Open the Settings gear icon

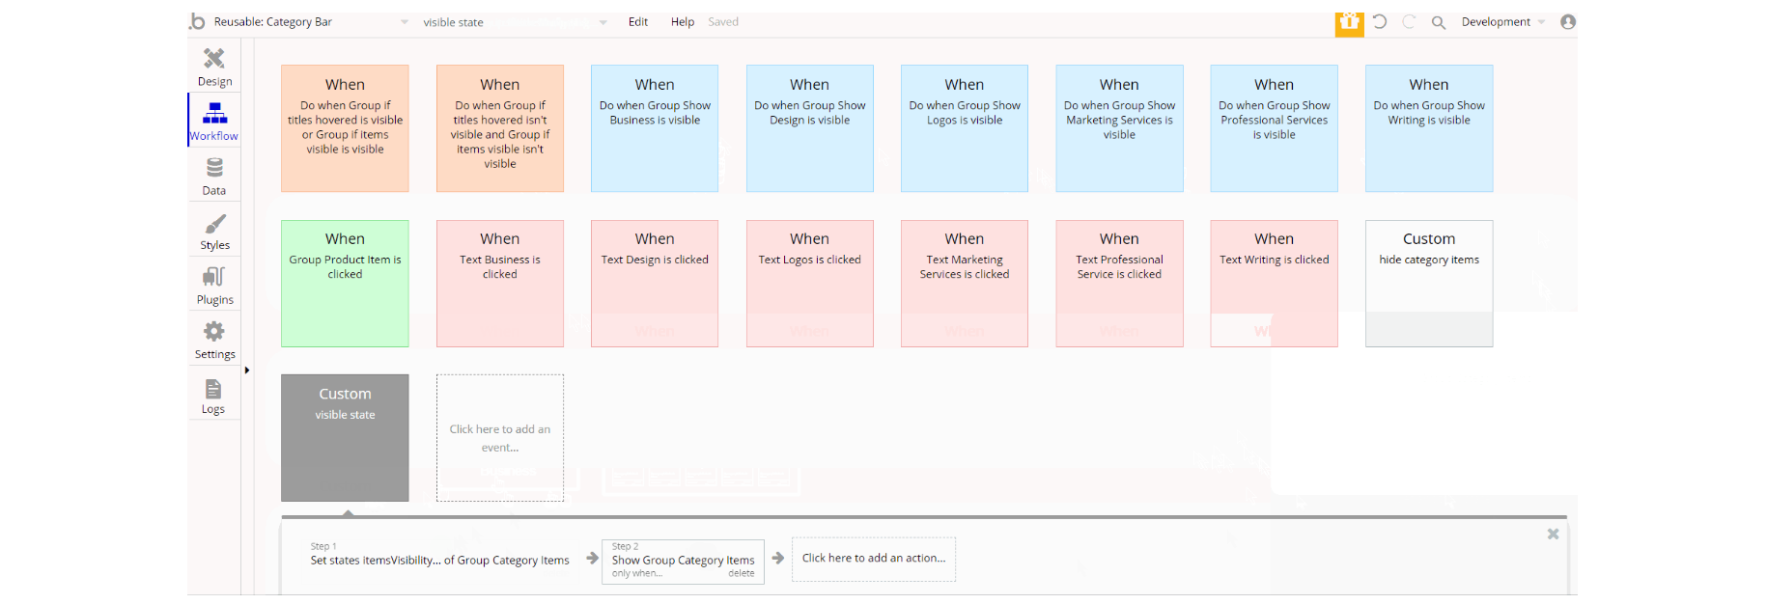pos(214,332)
